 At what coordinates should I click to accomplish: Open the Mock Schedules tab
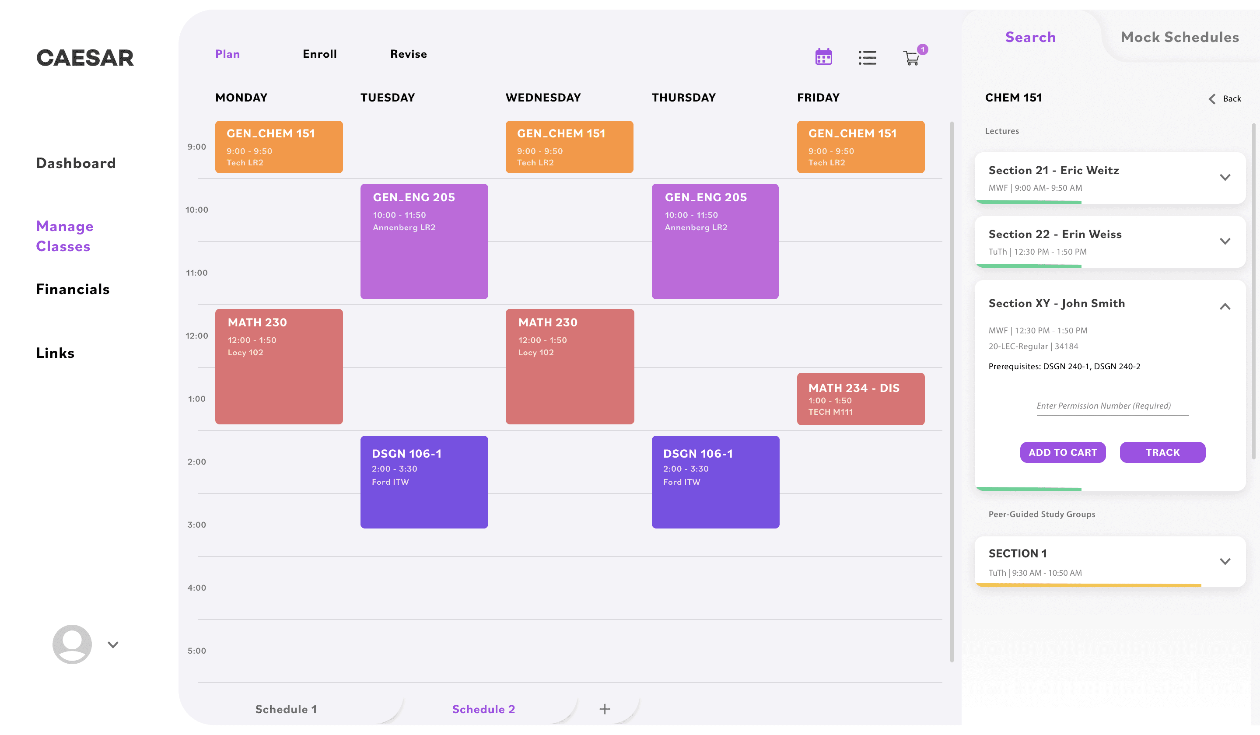(x=1179, y=37)
